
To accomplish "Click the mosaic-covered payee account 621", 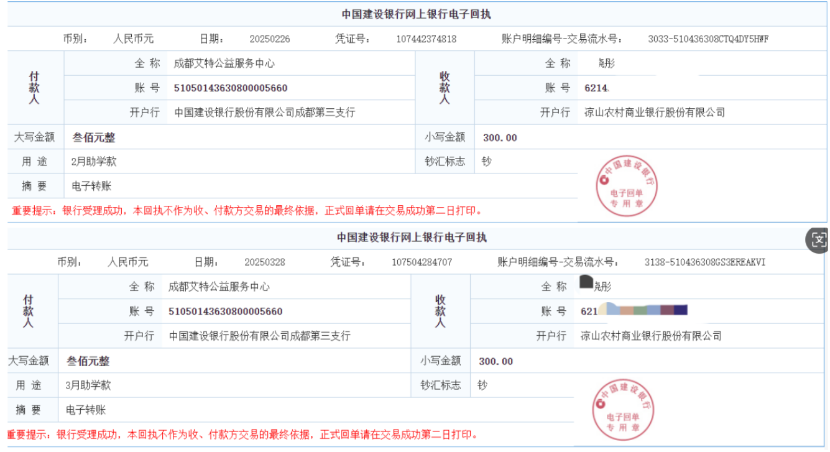I will (634, 311).
